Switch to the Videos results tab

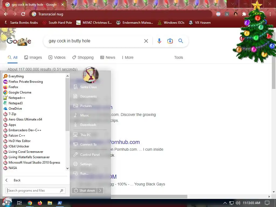point(57,57)
